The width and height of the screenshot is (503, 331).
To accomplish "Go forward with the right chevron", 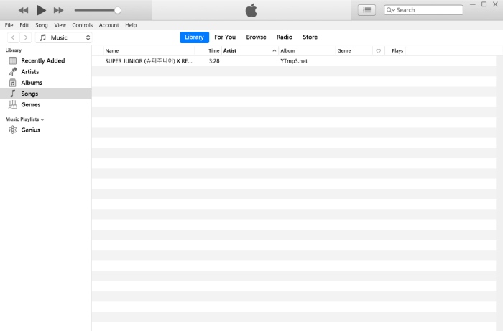I will point(26,37).
